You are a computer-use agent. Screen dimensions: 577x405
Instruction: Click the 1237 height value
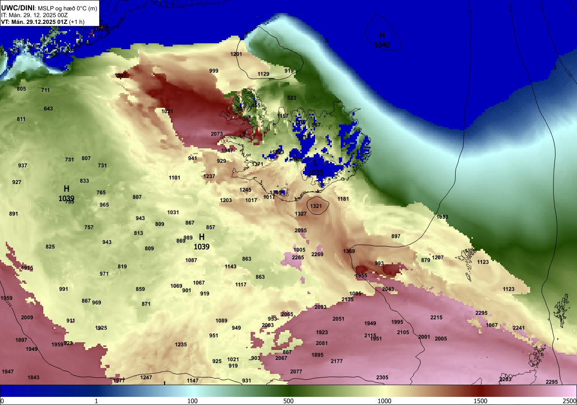(209, 176)
